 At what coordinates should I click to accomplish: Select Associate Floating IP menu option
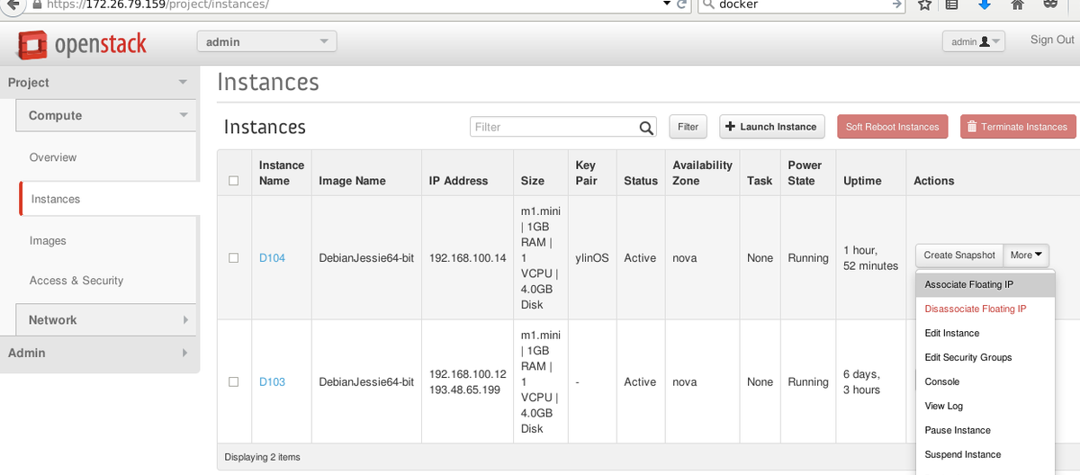coord(968,285)
